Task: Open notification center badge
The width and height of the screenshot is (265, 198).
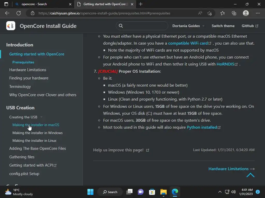Action: [x=258, y=192]
